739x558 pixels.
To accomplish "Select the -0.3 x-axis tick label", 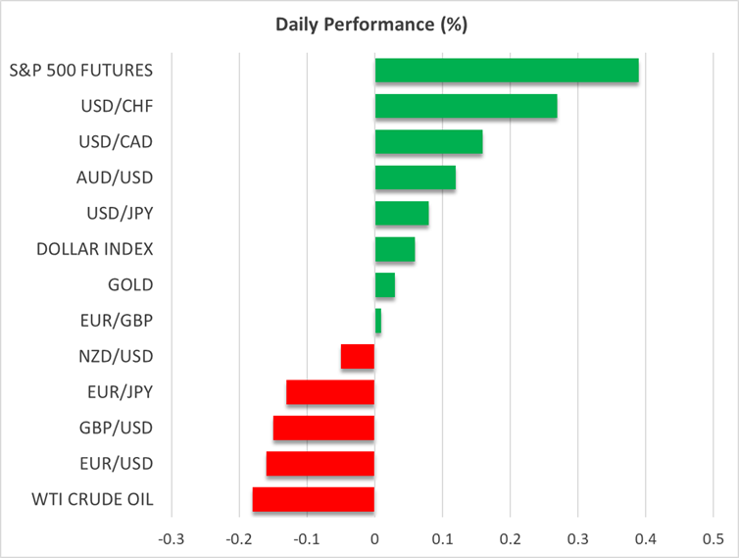I will pyautogui.click(x=172, y=539).
